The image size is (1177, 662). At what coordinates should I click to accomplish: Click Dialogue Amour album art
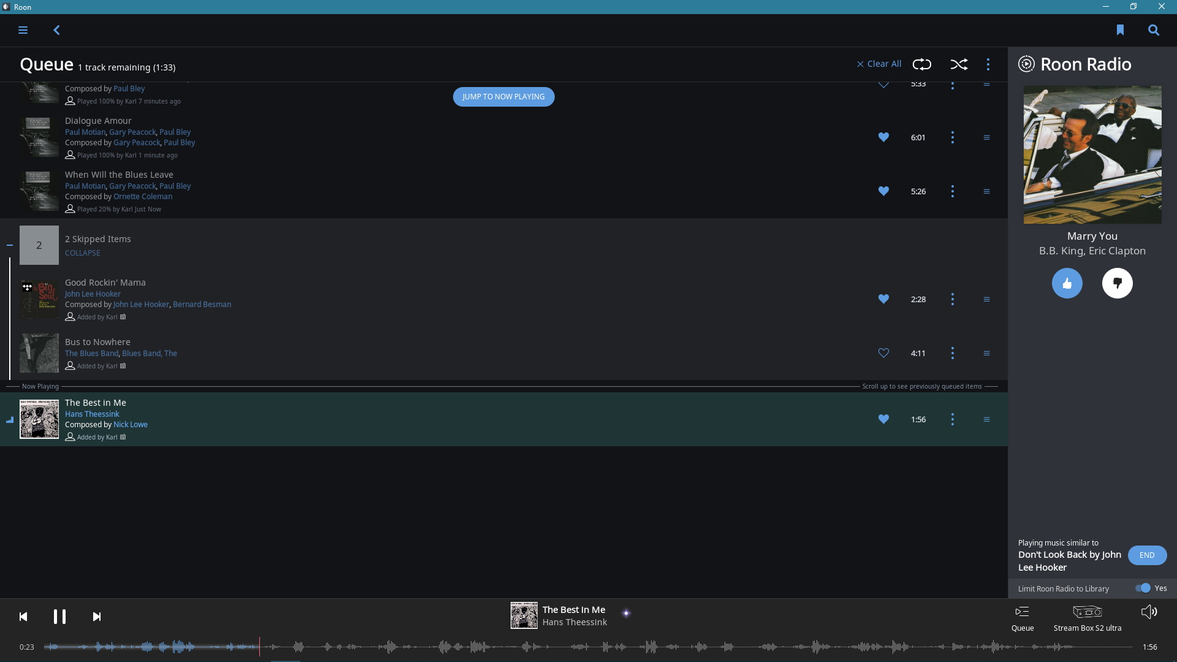pos(39,137)
